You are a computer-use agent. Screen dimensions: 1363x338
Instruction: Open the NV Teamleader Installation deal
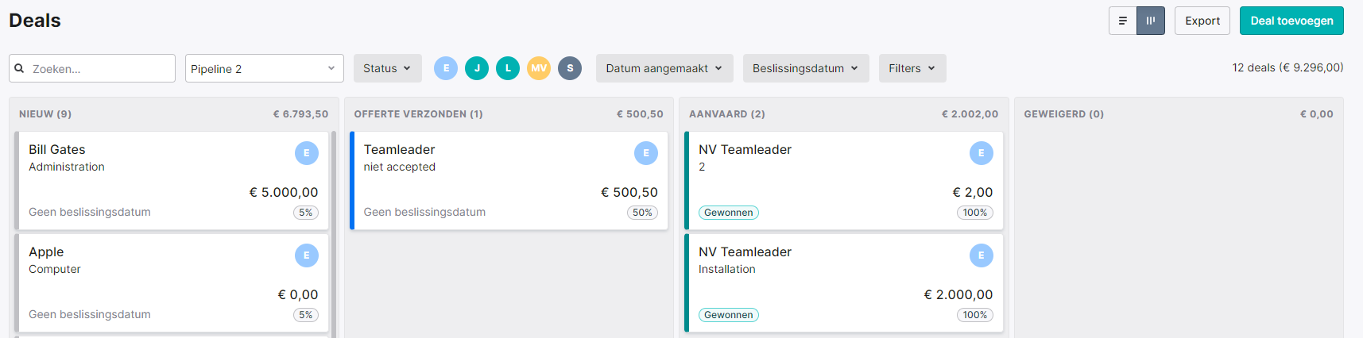[844, 283]
